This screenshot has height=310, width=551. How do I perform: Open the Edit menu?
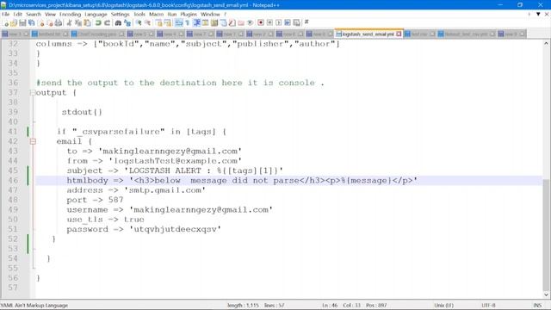17,14
